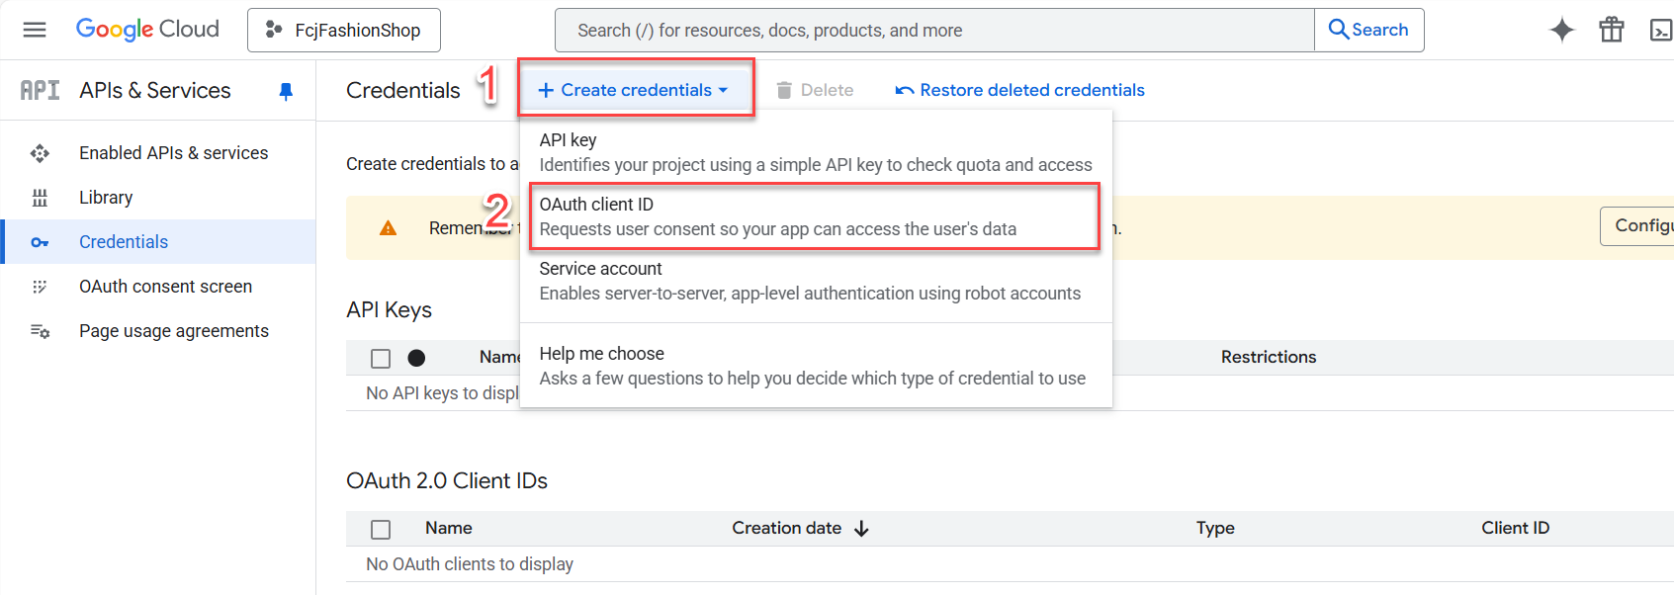Click the API icon beside APIs & Services
Image resolution: width=1674 pixels, height=595 pixels.
pyautogui.click(x=41, y=90)
